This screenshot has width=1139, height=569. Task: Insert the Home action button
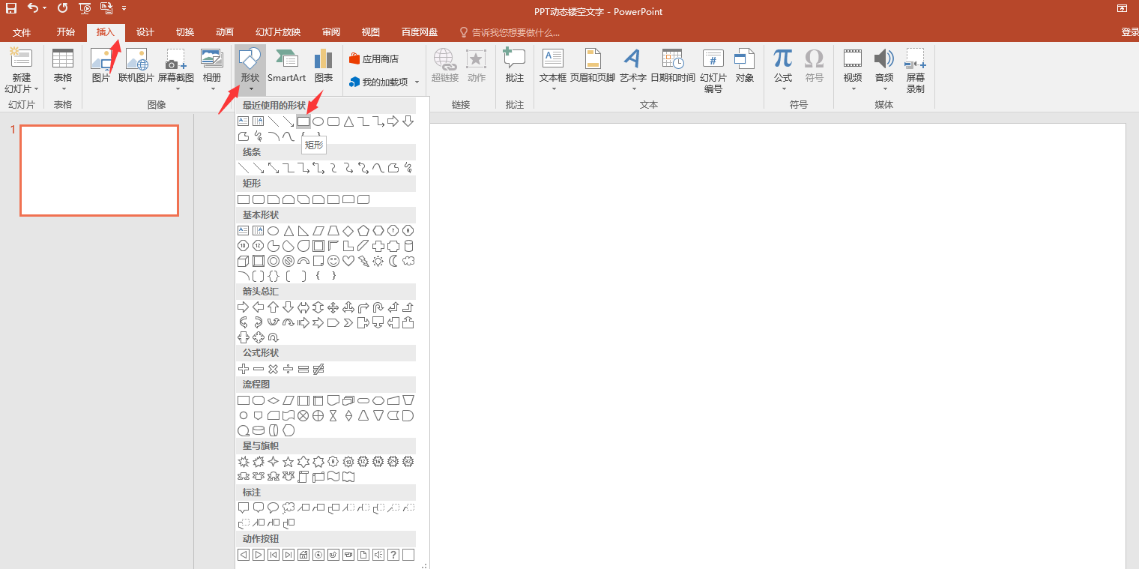[303, 555]
